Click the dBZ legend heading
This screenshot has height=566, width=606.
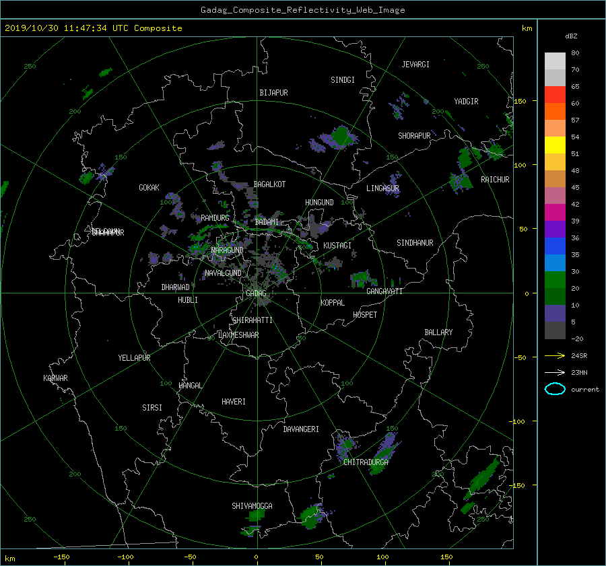[571, 36]
